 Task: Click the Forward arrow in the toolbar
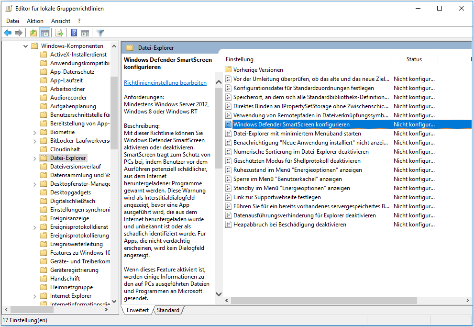[x=19, y=33]
